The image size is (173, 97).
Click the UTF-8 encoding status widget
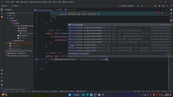pyautogui.click(x=153, y=91)
